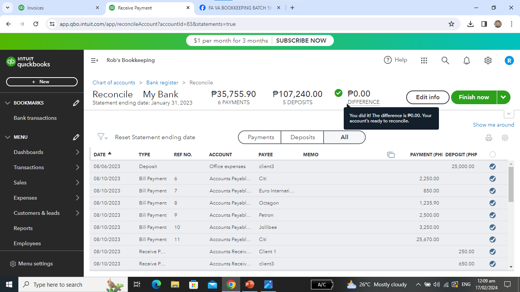Click the bookmark star in address bar

point(451,24)
